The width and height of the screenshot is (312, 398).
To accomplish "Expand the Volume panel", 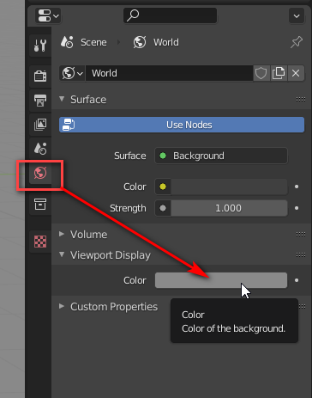I will pos(62,234).
